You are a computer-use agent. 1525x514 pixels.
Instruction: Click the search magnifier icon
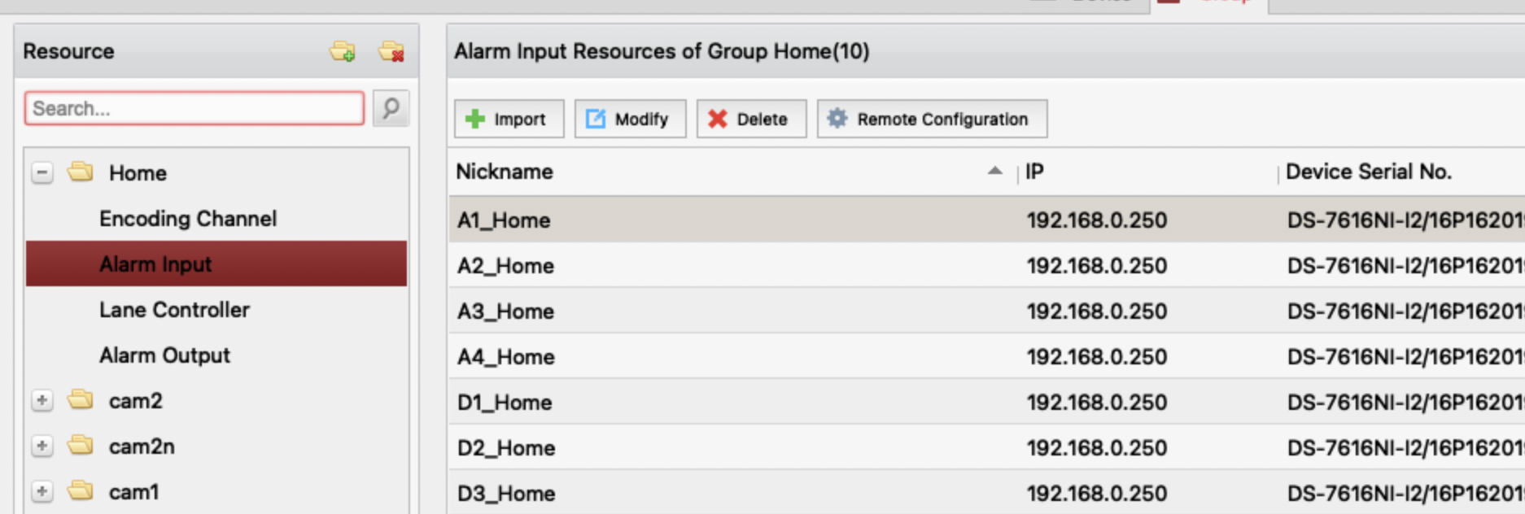click(x=391, y=108)
